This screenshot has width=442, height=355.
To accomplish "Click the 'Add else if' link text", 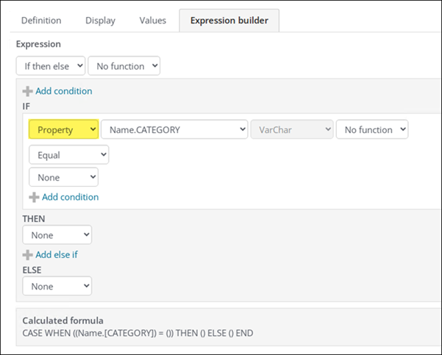I will click(57, 254).
